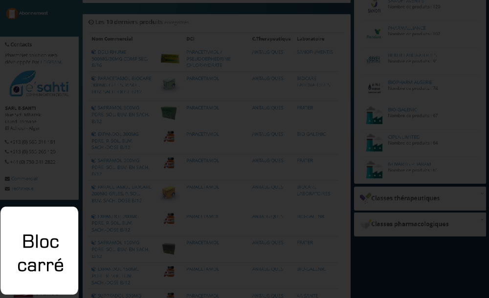Click the 'Nom Commercial' column header
489x298 pixels.
click(112, 39)
